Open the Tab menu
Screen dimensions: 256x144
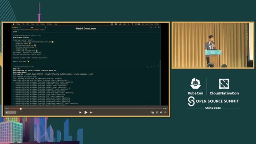37,24
